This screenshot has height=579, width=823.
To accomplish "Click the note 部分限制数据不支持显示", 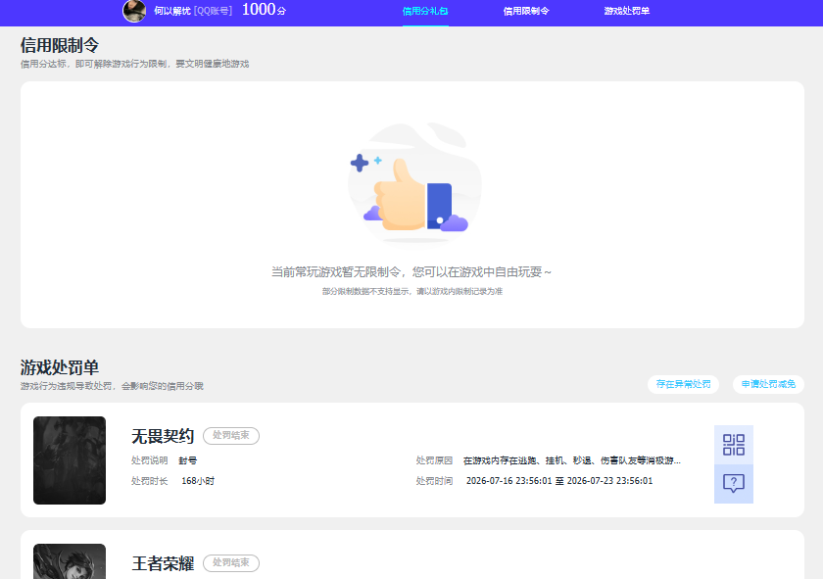I will [412, 291].
